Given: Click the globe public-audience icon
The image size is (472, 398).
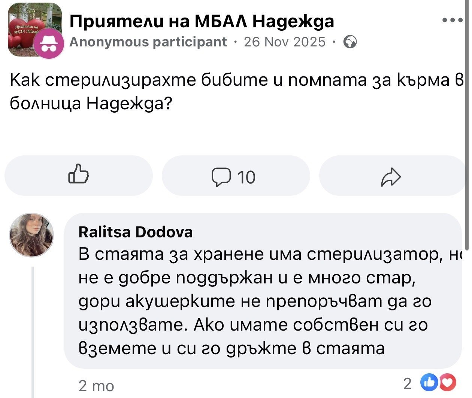Looking at the screenshot, I should coord(350,42).
